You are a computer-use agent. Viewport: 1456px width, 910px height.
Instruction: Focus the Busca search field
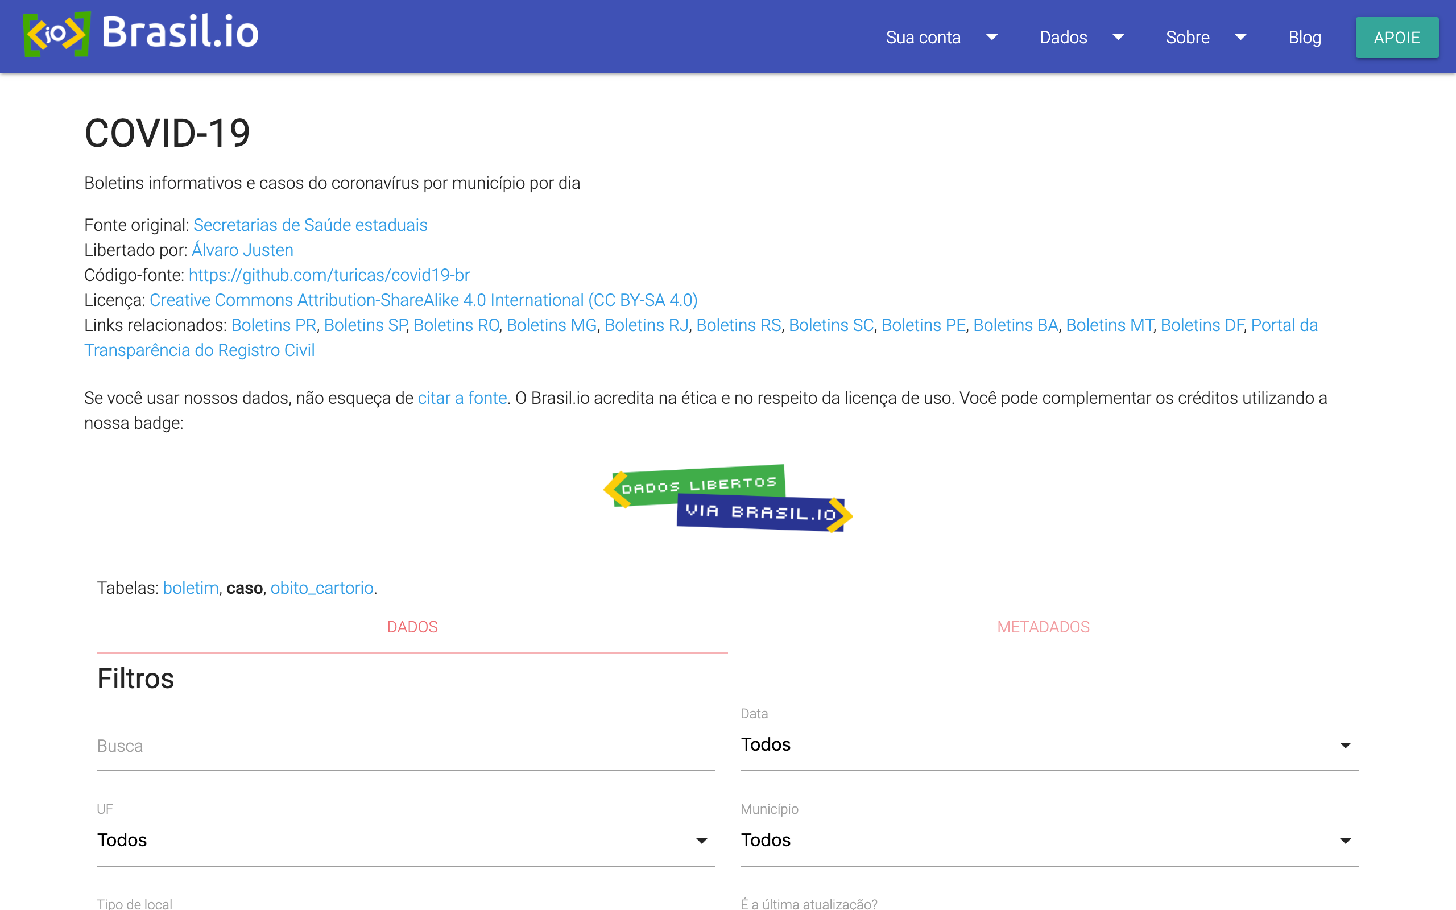(406, 746)
